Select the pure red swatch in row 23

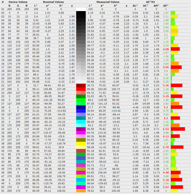tap(81, 89)
